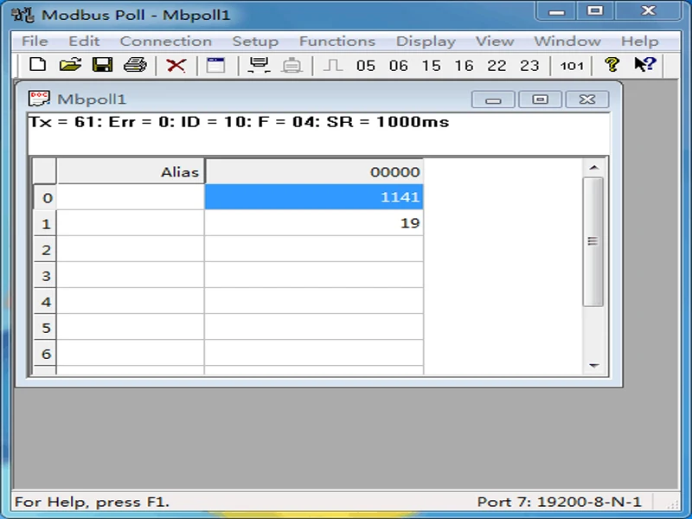Click function 22 mask write register
The height and width of the screenshot is (519, 692).
point(497,66)
